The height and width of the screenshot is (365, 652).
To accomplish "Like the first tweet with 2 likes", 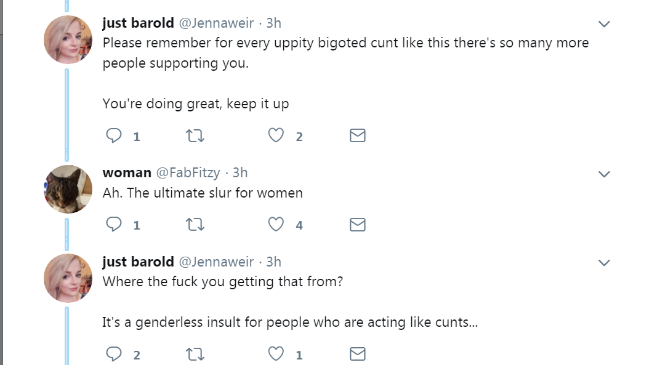I will [x=276, y=135].
